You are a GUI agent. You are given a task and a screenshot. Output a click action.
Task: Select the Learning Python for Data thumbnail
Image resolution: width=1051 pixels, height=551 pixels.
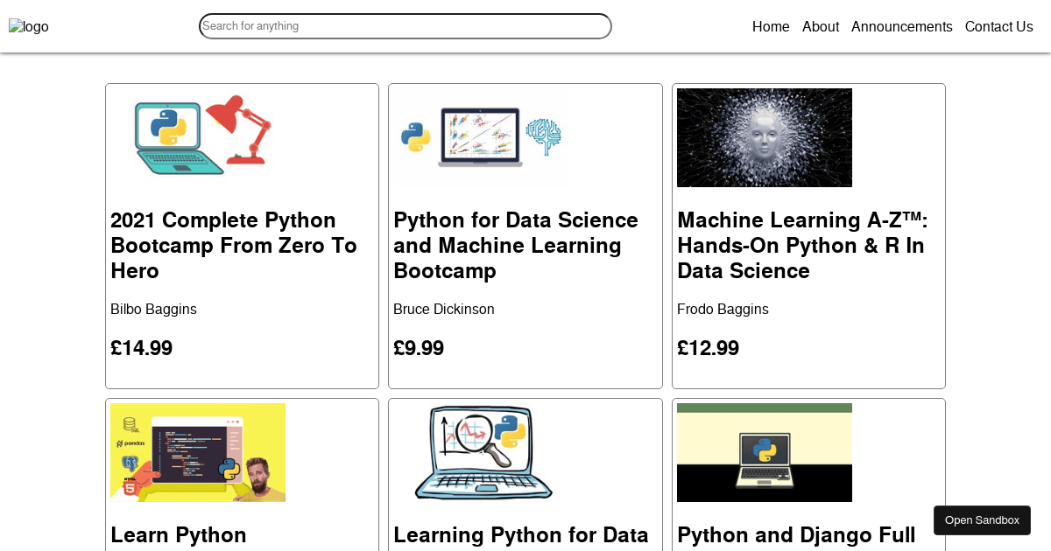click(x=484, y=452)
